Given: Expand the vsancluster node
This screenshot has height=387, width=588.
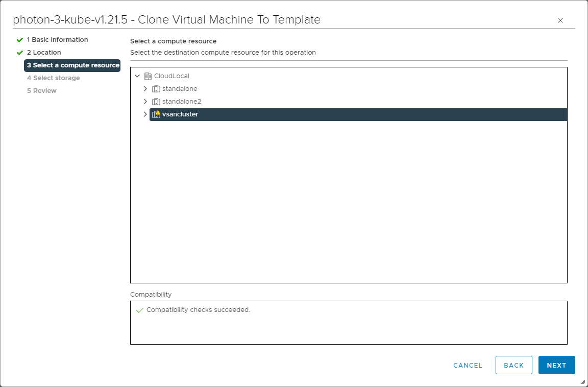Looking at the screenshot, I should coord(145,114).
